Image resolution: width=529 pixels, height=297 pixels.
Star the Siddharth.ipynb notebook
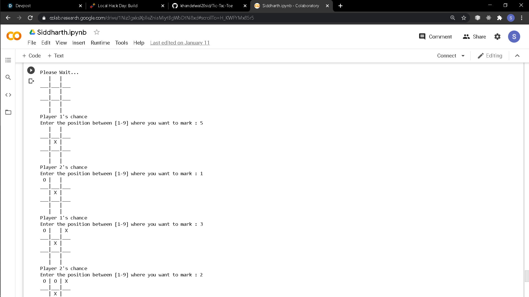point(96,32)
